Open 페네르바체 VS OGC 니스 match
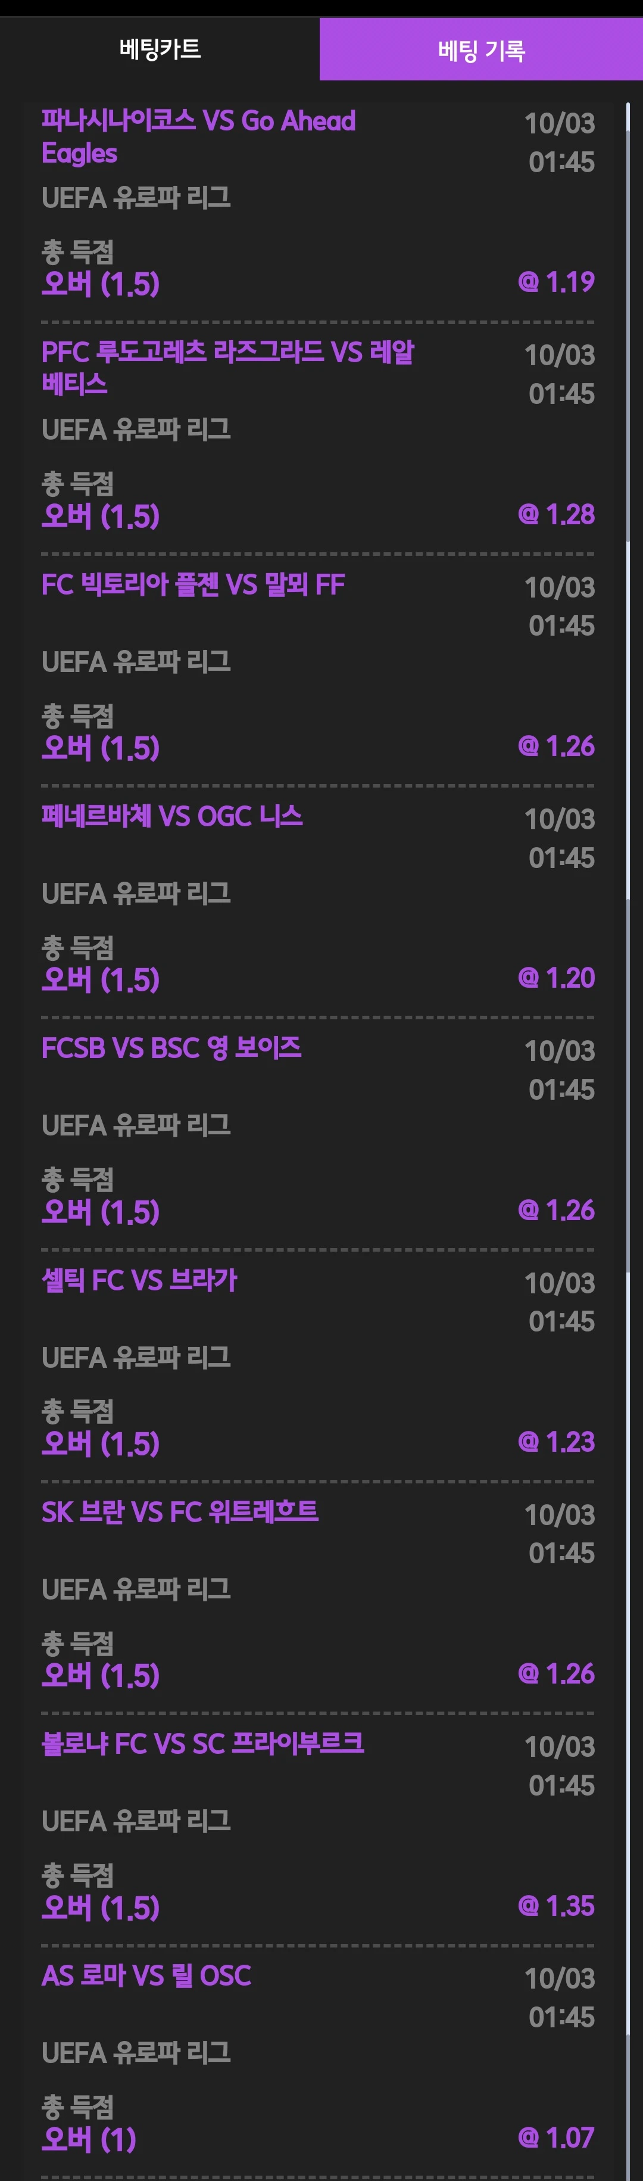Image resolution: width=643 pixels, height=2181 pixels. point(171,816)
